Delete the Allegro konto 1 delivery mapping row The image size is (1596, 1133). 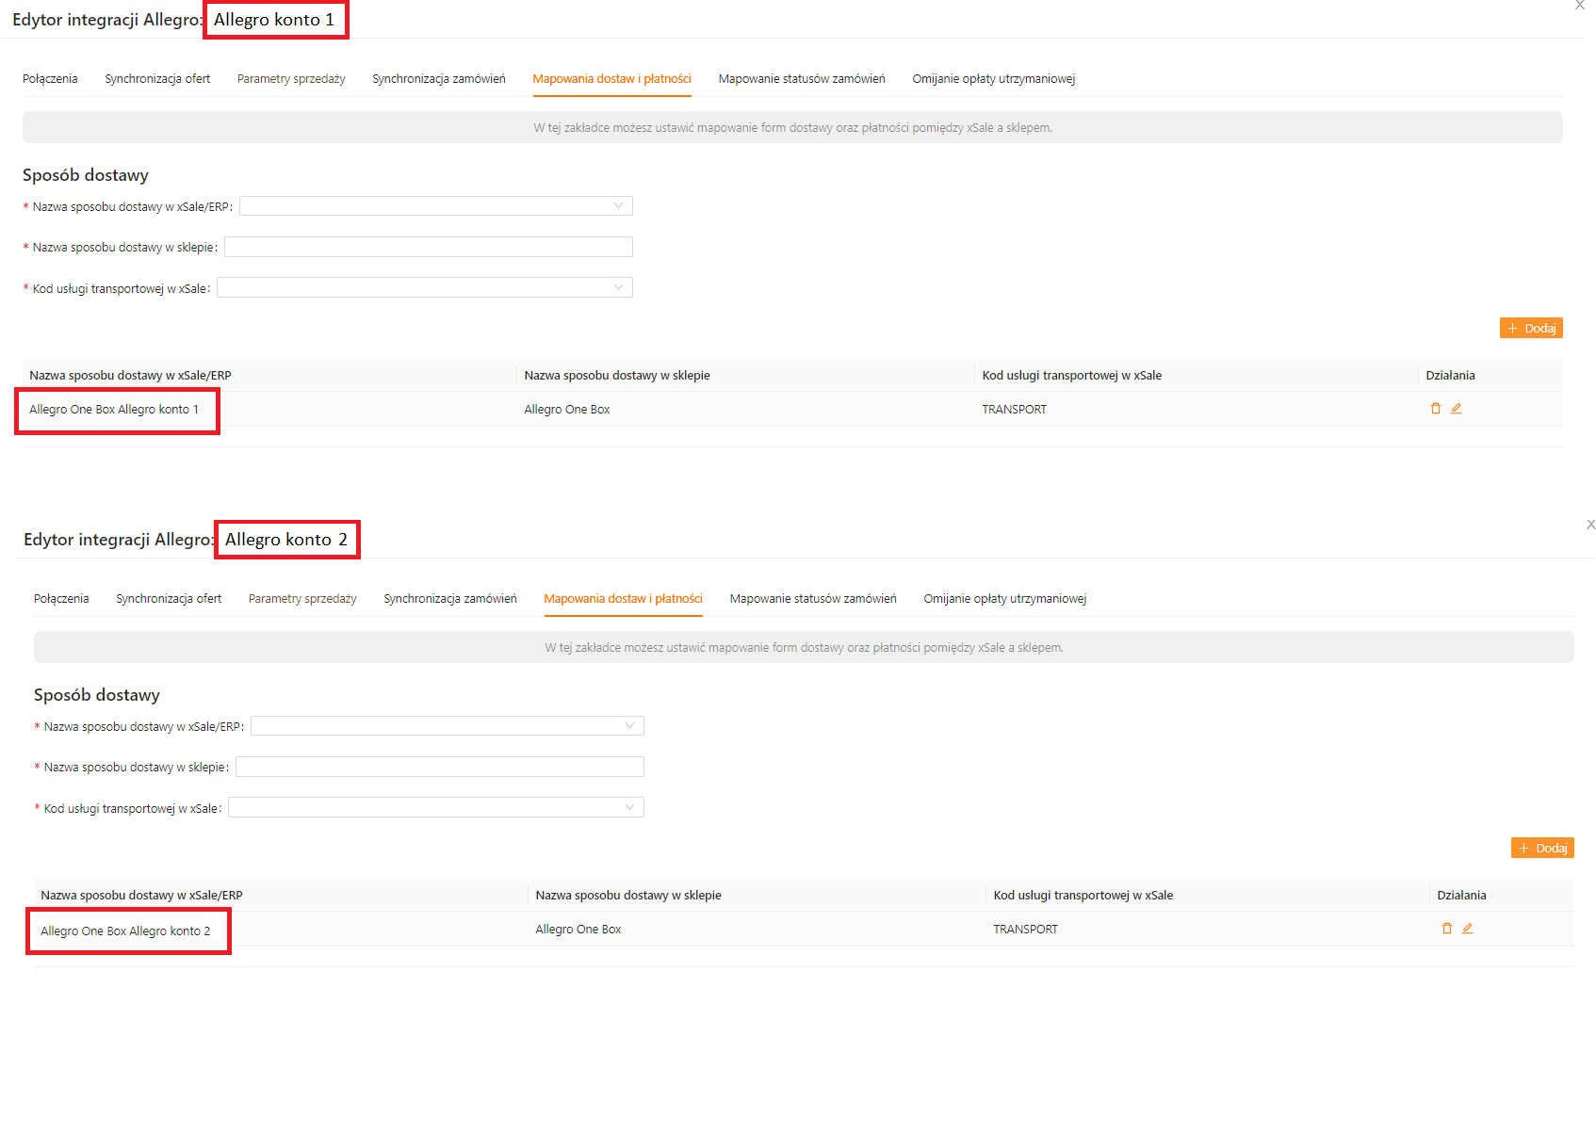(x=1436, y=409)
